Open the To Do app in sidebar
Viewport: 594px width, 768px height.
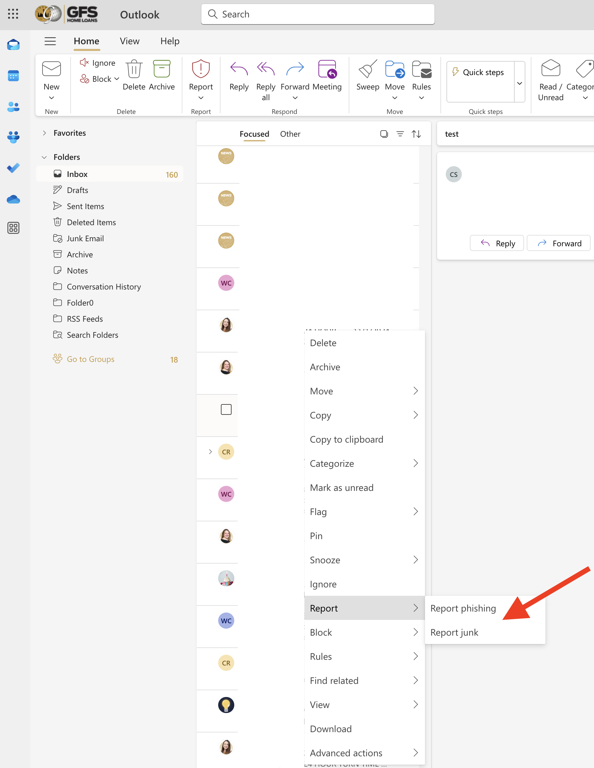point(13,168)
